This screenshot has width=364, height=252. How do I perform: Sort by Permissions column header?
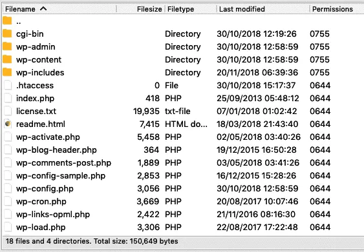pyautogui.click(x=332, y=9)
